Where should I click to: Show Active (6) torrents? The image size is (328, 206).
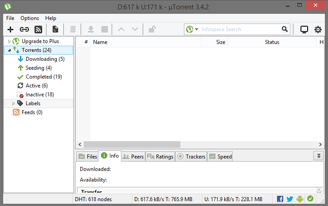click(x=37, y=86)
